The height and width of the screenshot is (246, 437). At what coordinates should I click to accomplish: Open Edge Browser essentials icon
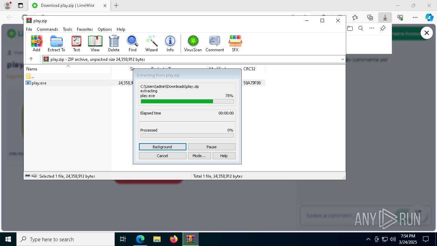tap(400, 17)
